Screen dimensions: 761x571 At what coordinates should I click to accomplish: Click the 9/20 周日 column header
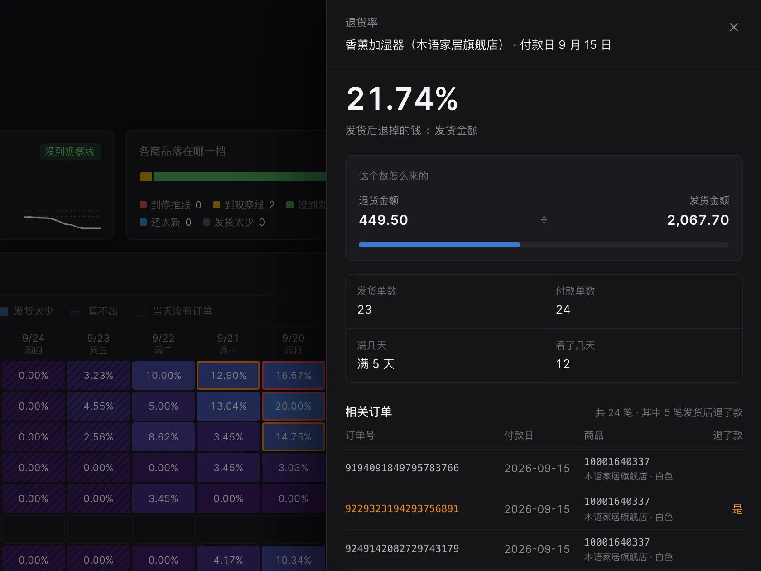[294, 344]
